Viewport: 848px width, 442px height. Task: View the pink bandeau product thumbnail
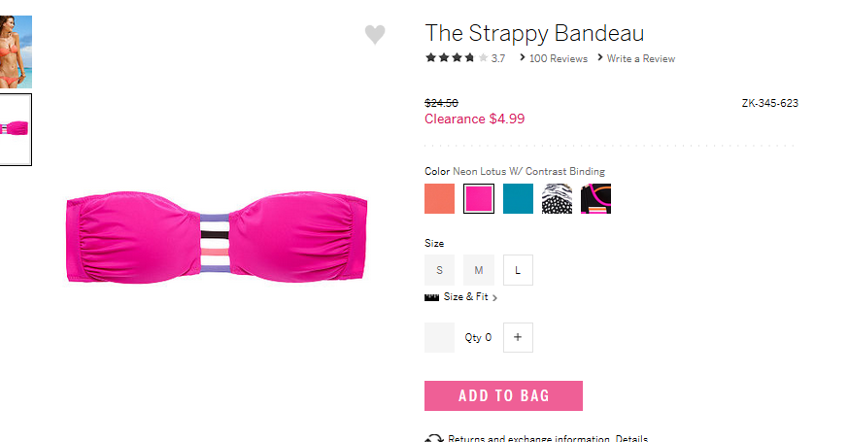point(16,129)
